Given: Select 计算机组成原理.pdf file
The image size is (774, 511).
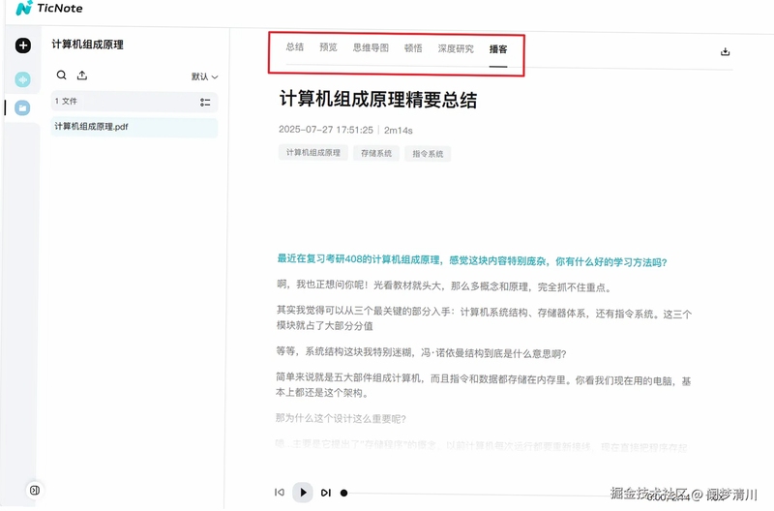Looking at the screenshot, I should (134, 127).
